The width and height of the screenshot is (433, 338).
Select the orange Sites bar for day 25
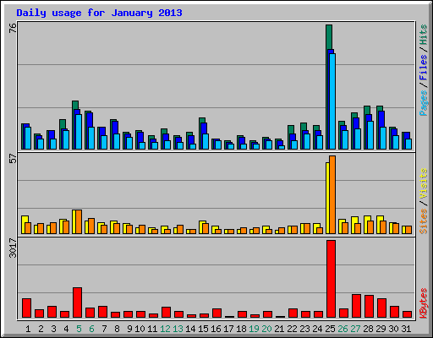[x=332, y=194]
